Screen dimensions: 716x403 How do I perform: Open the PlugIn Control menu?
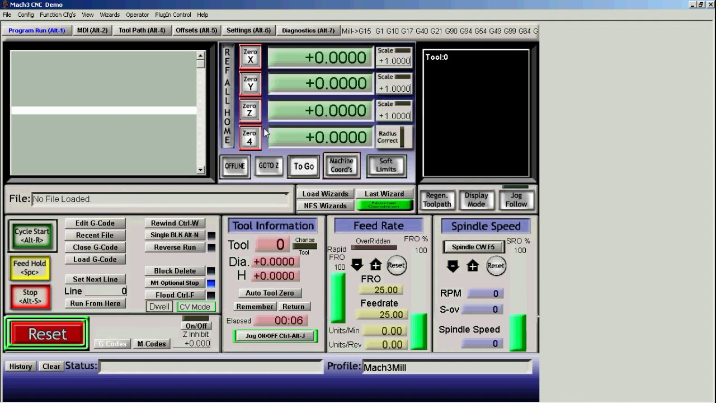point(173,15)
